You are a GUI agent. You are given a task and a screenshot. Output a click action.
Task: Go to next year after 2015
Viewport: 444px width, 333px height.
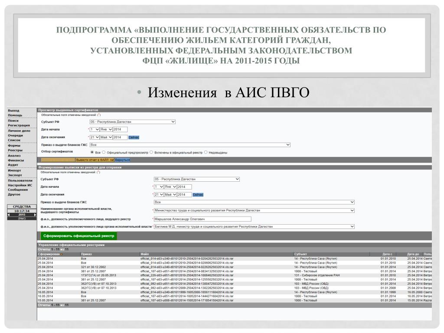[35, 215]
